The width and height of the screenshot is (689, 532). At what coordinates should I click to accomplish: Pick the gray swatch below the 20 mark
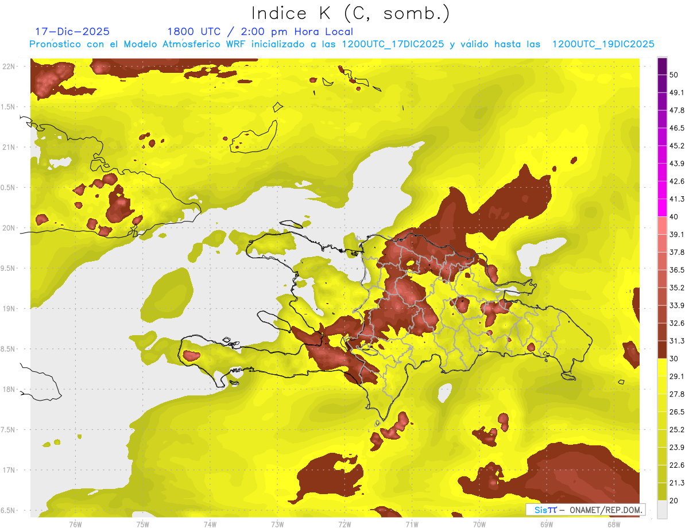click(x=662, y=509)
